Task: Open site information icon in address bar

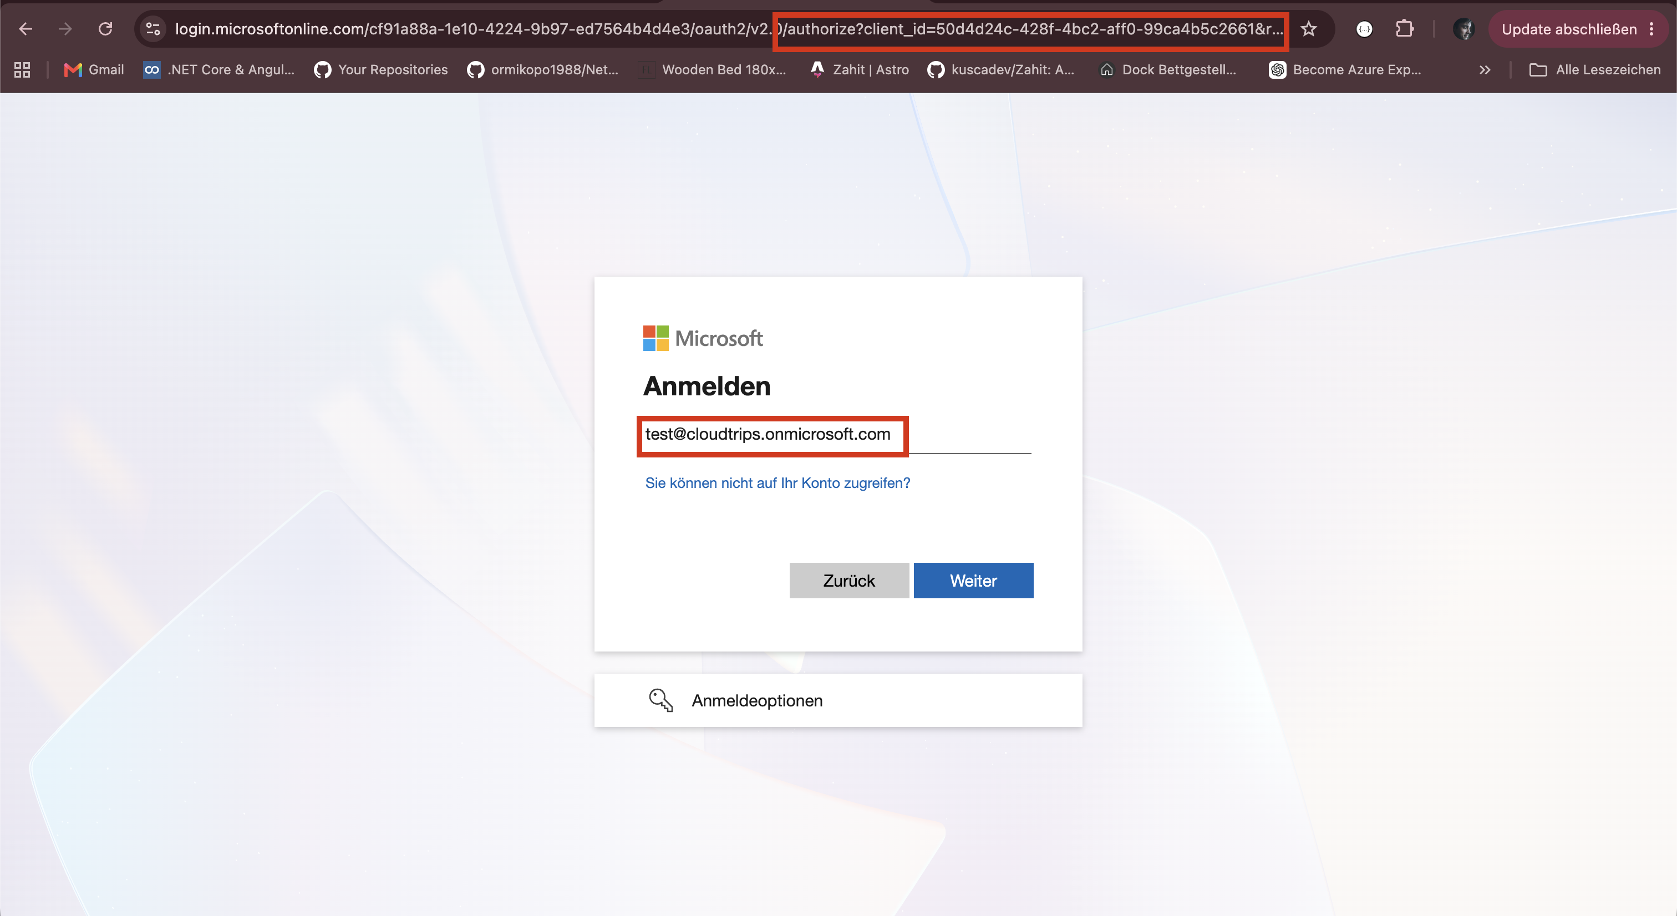Action: 153,29
